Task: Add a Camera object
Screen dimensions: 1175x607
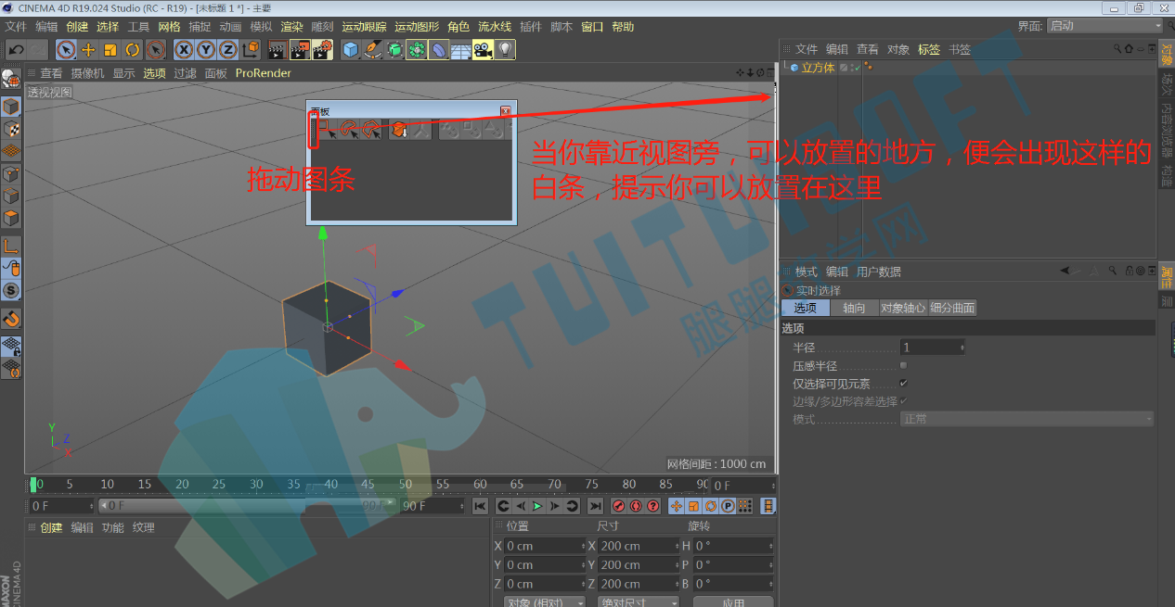Action: click(483, 50)
